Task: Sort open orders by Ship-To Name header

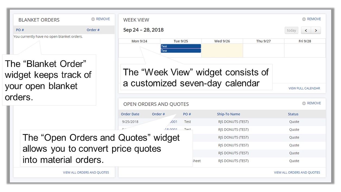Action: tap(228, 114)
